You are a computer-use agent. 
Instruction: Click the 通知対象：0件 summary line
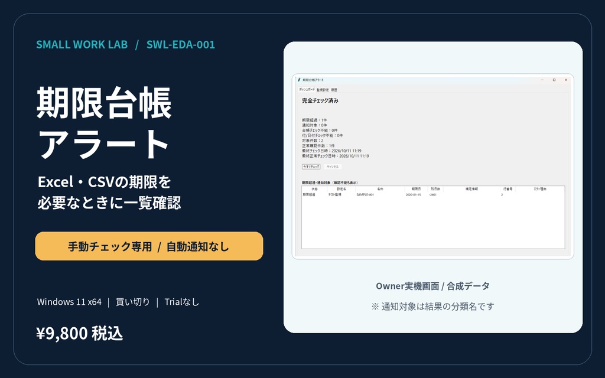click(x=314, y=125)
